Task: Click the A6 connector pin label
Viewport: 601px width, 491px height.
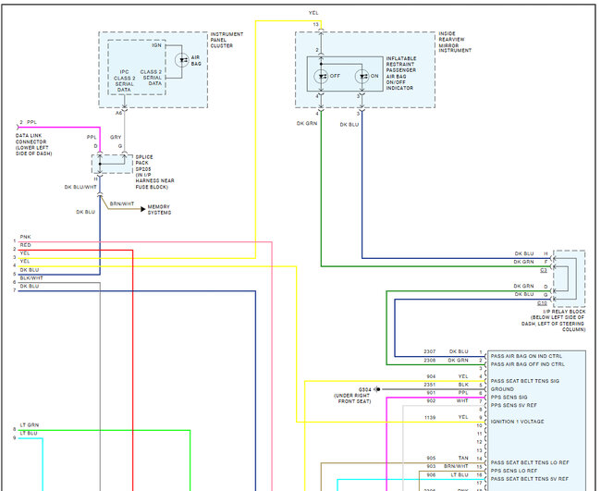Action: coord(119,113)
